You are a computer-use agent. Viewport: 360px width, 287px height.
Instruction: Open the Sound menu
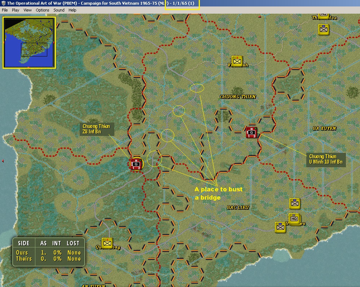coord(59,10)
